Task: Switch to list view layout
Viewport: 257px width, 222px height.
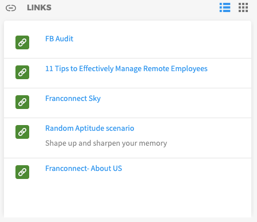Action: (225, 7)
